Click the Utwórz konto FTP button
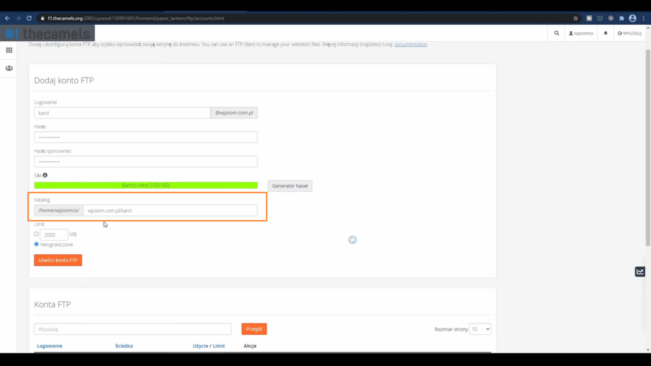Image resolution: width=651 pixels, height=366 pixels. 58,260
